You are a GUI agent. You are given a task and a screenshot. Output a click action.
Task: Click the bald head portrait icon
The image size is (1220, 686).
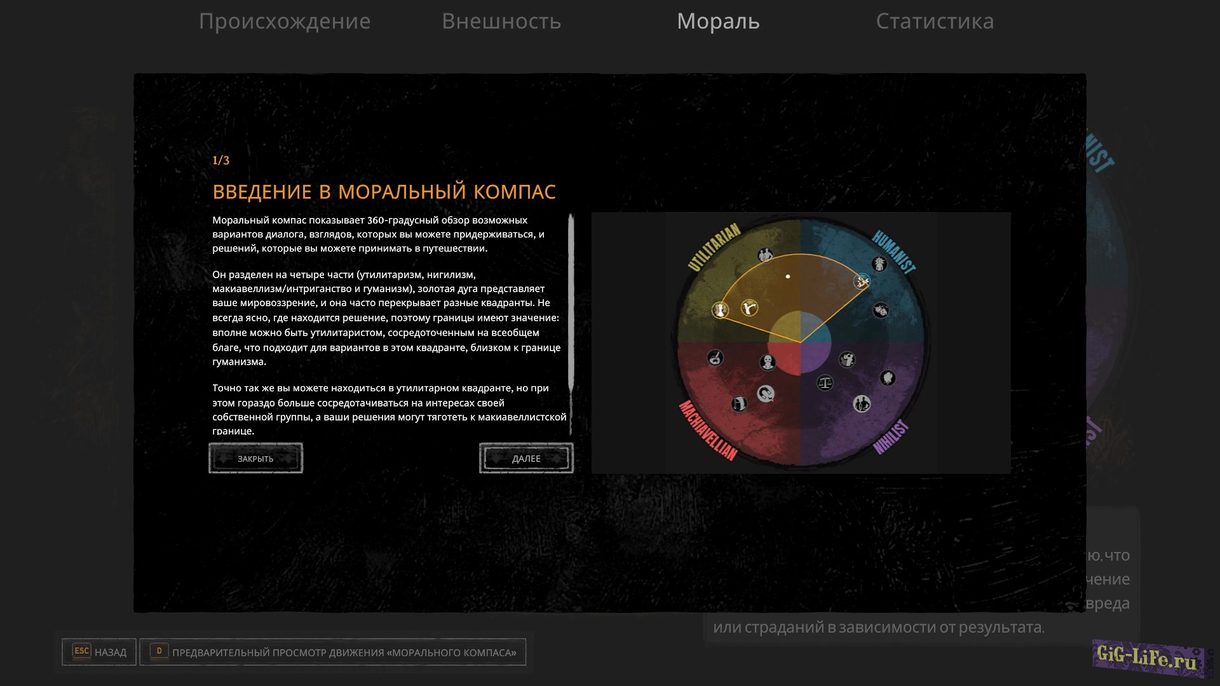coord(768,362)
